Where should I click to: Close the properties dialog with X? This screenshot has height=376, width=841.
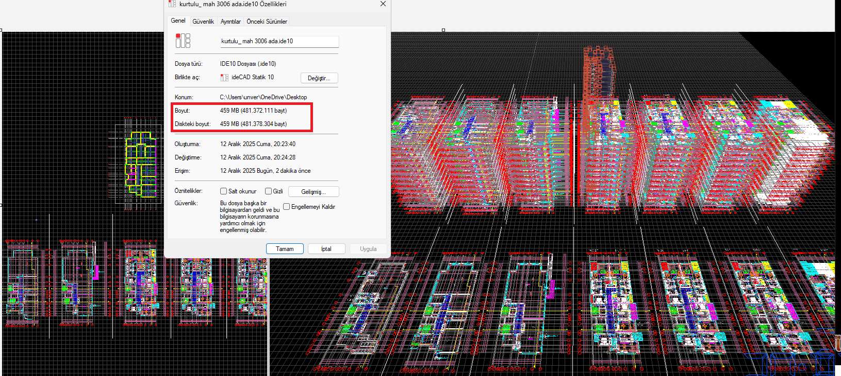click(x=383, y=4)
